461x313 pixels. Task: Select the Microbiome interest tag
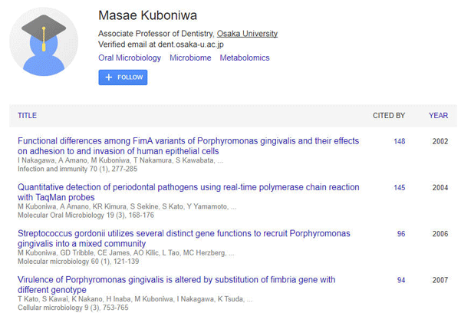pyautogui.click(x=190, y=58)
